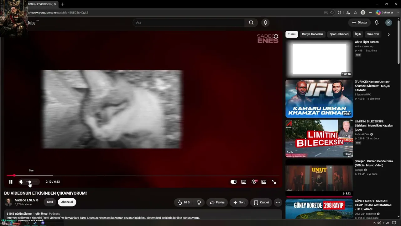Open the info card on the video
The image size is (401, 226).
click(276, 36)
